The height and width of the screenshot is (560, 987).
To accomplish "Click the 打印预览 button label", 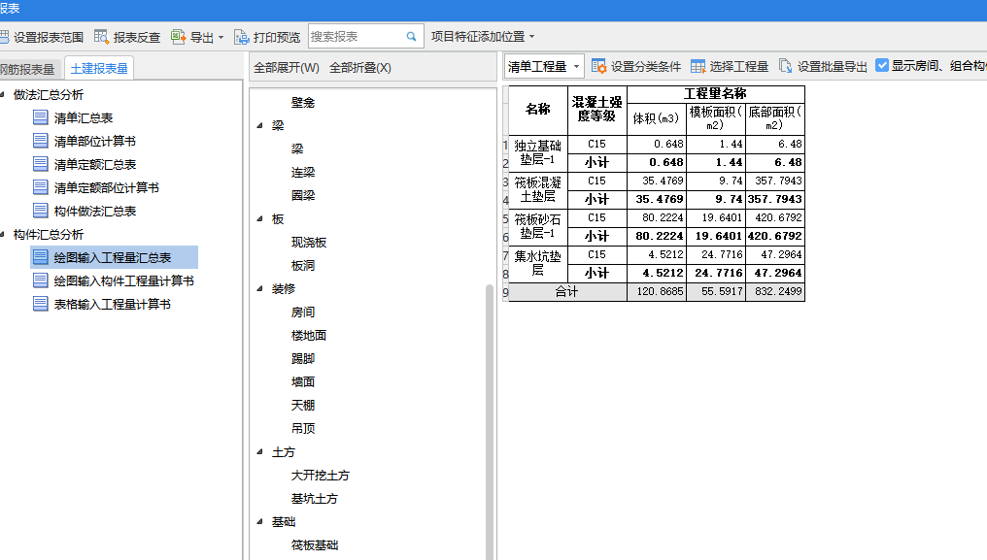I will 277,37.
